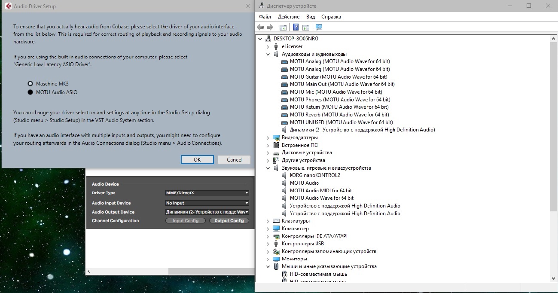Click the Device Manager title bar icon
Screen dimensions: 558x293
point(261,6)
